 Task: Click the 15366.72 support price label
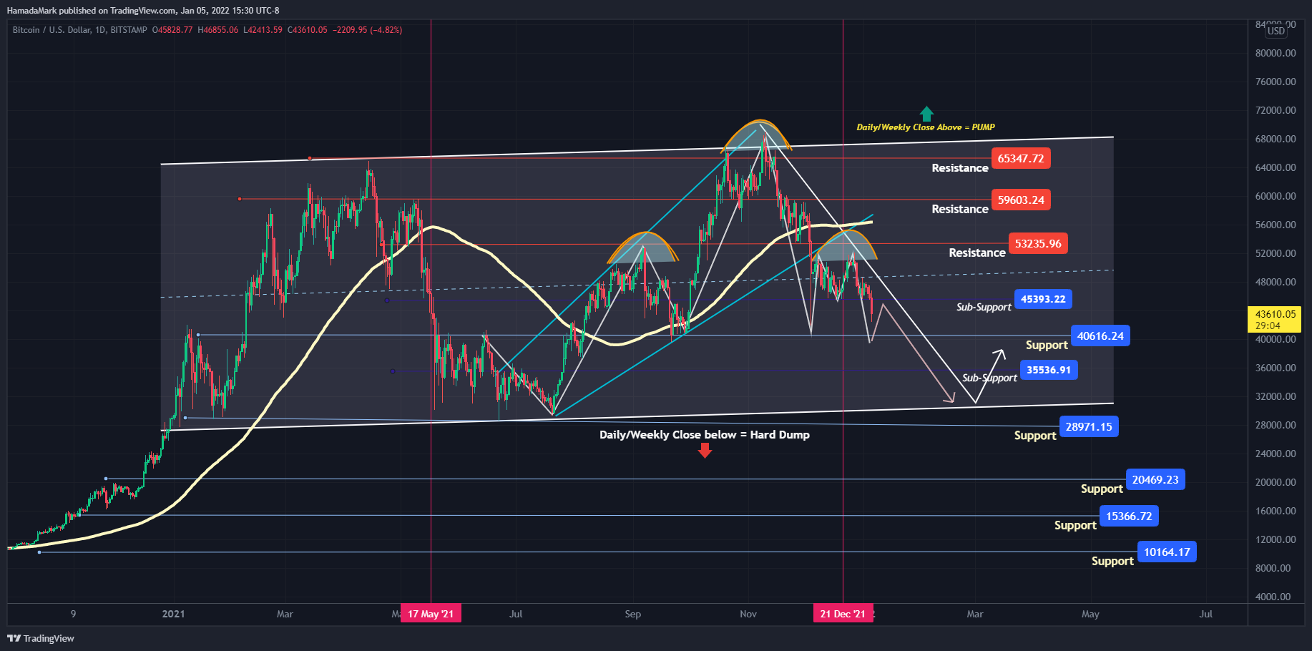tap(1129, 516)
